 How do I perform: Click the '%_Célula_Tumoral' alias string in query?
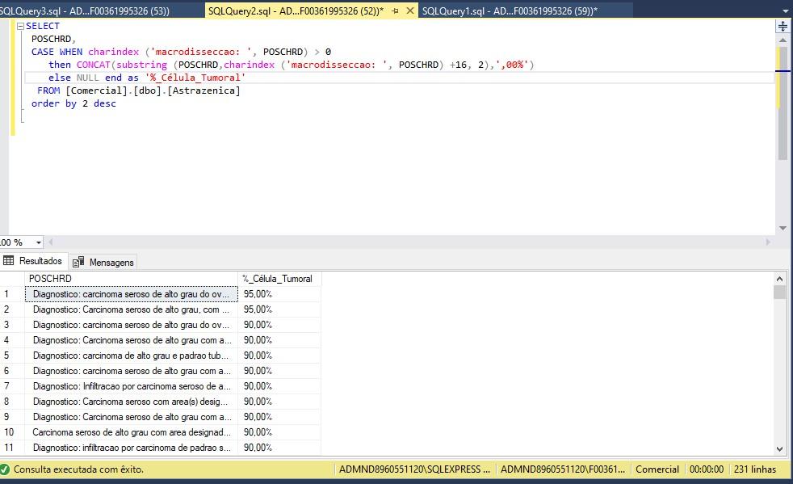coord(195,78)
